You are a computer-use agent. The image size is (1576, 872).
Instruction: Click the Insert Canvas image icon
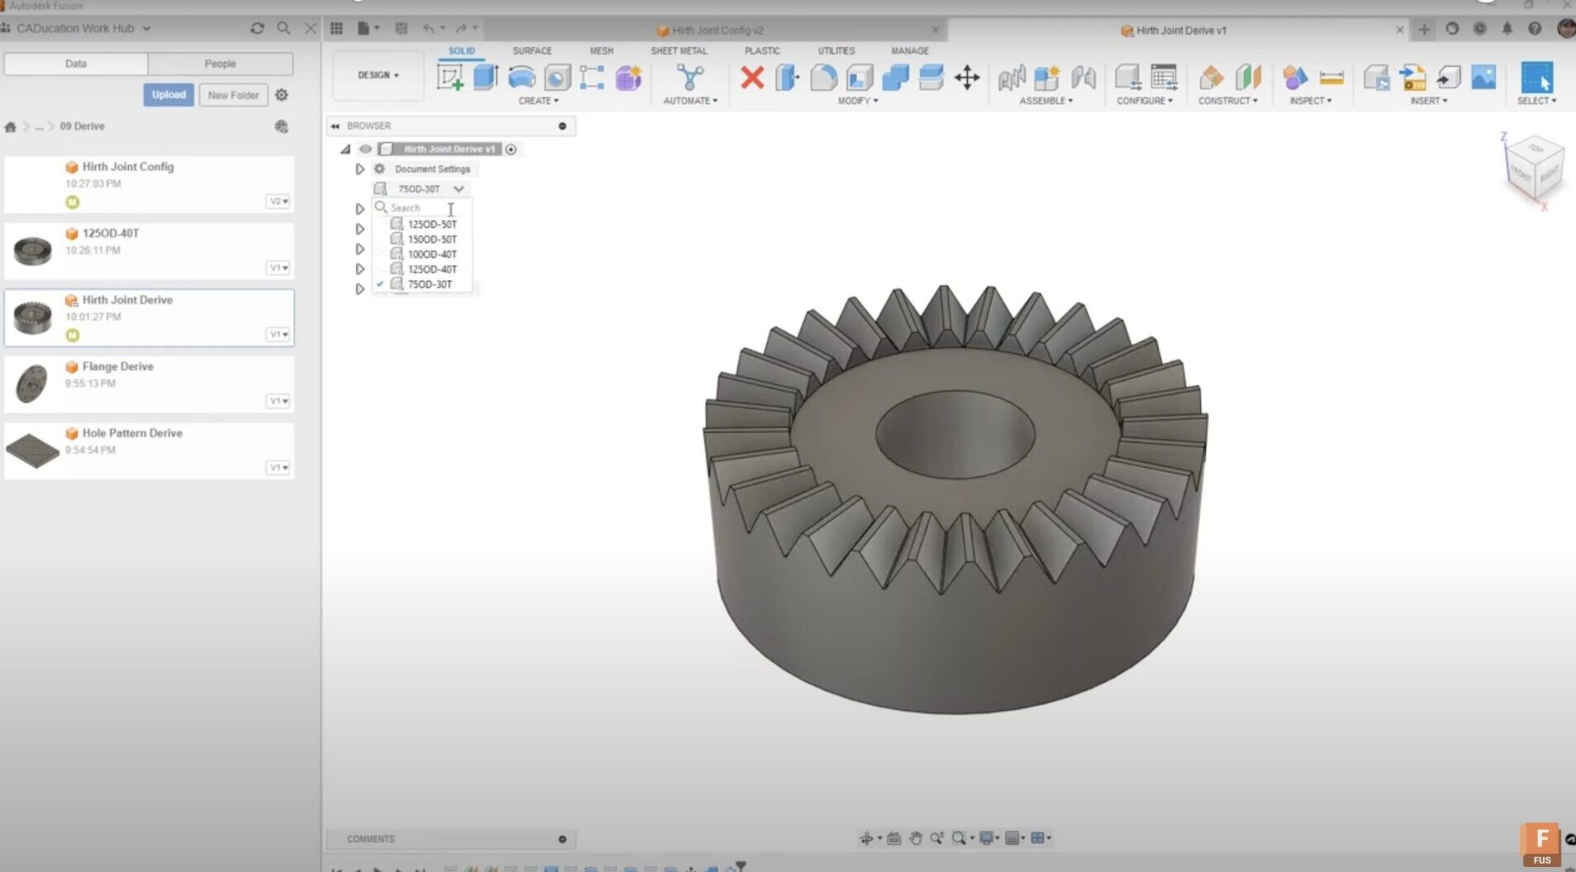[x=1483, y=78]
